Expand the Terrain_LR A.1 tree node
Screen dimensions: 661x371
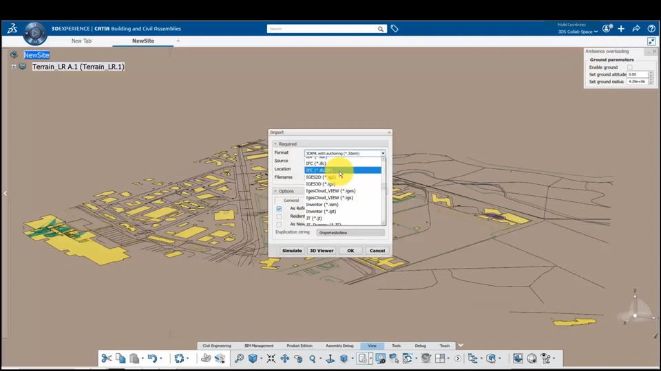coord(14,67)
